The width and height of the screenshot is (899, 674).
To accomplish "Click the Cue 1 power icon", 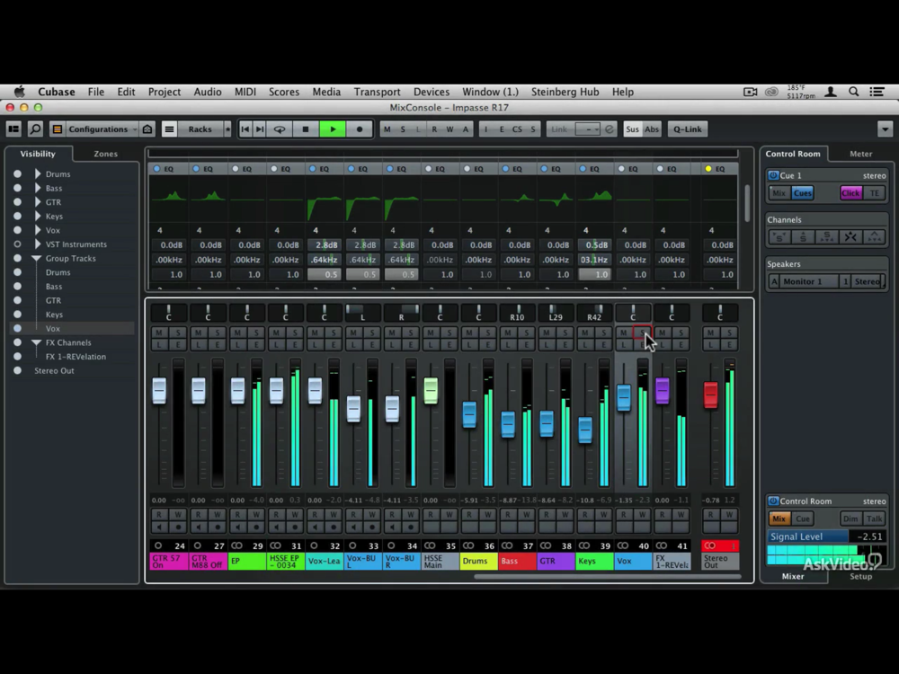I will coord(773,175).
